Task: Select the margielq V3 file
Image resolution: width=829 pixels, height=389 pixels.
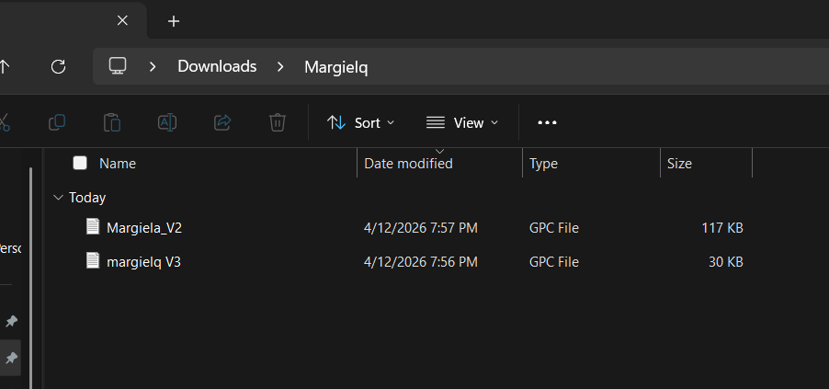Action: pos(143,262)
